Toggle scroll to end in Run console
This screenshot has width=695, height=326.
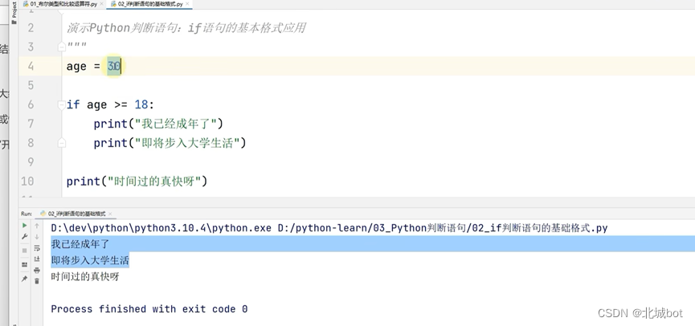pos(37,259)
